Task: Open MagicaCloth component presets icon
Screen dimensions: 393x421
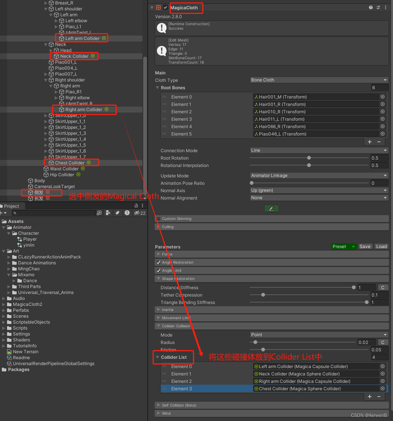Action: click(378, 7)
